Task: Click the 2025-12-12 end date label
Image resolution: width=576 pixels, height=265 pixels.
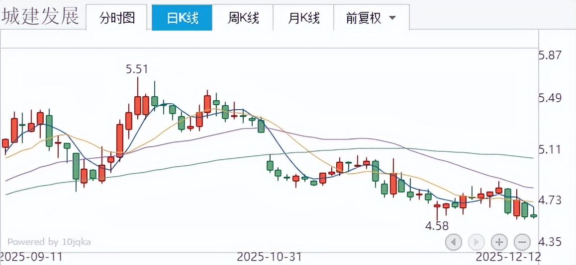Action: (508, 257)
